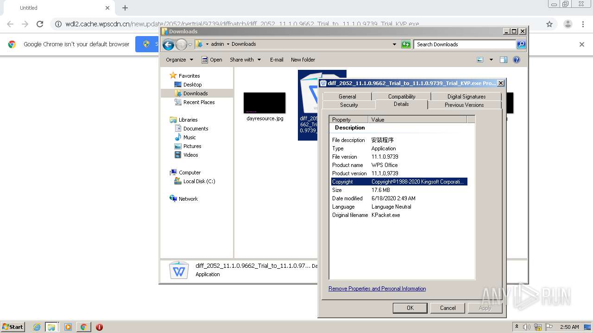The height and width of the screenshot is (333, 593).
Task: Open the Windows Start menu
Action: [13, 327]
